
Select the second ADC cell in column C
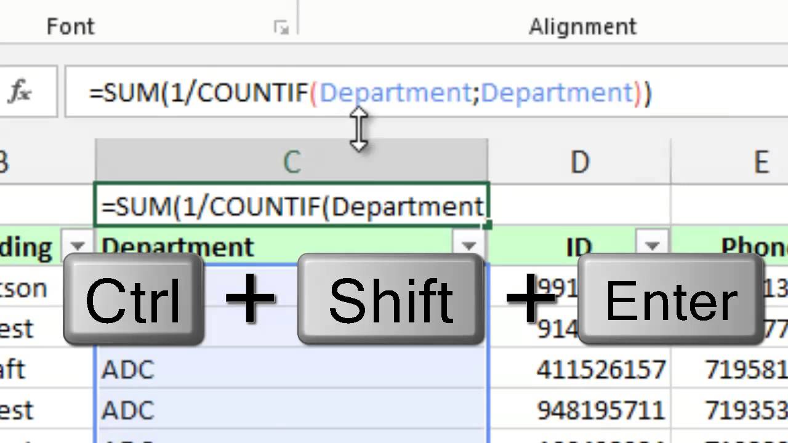point(291,410)
